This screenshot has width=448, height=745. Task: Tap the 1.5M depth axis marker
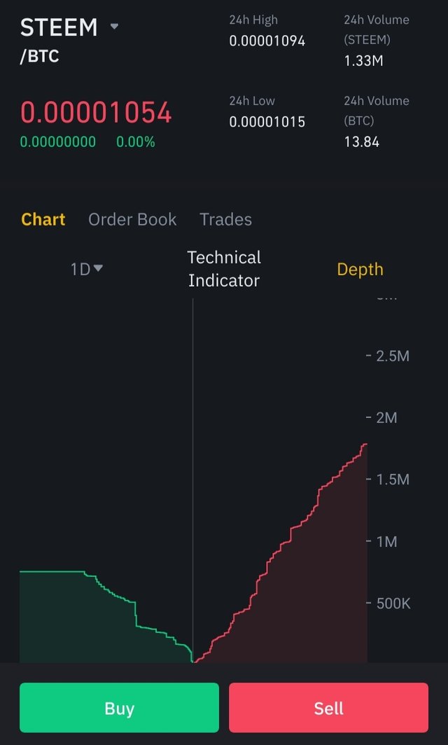point(393,480)
